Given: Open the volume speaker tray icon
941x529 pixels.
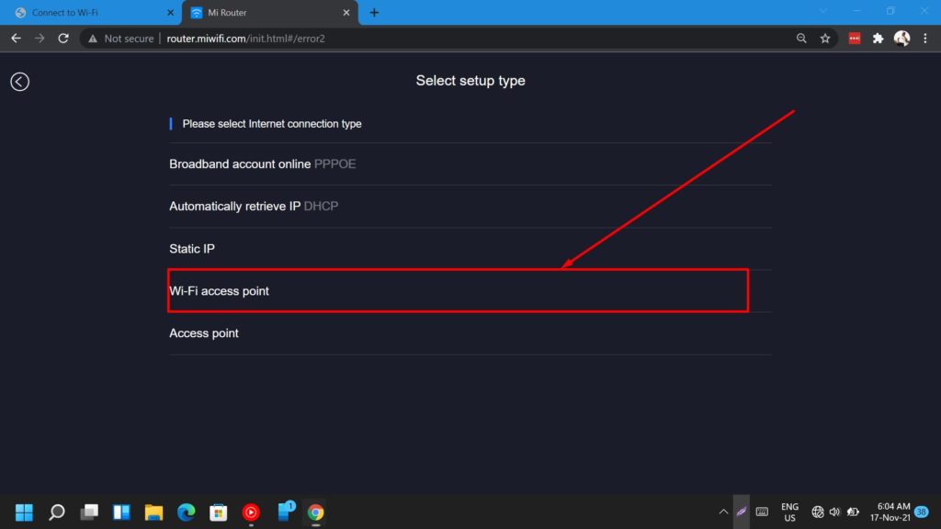Looking at the screenshot, I should click(834, 512).
